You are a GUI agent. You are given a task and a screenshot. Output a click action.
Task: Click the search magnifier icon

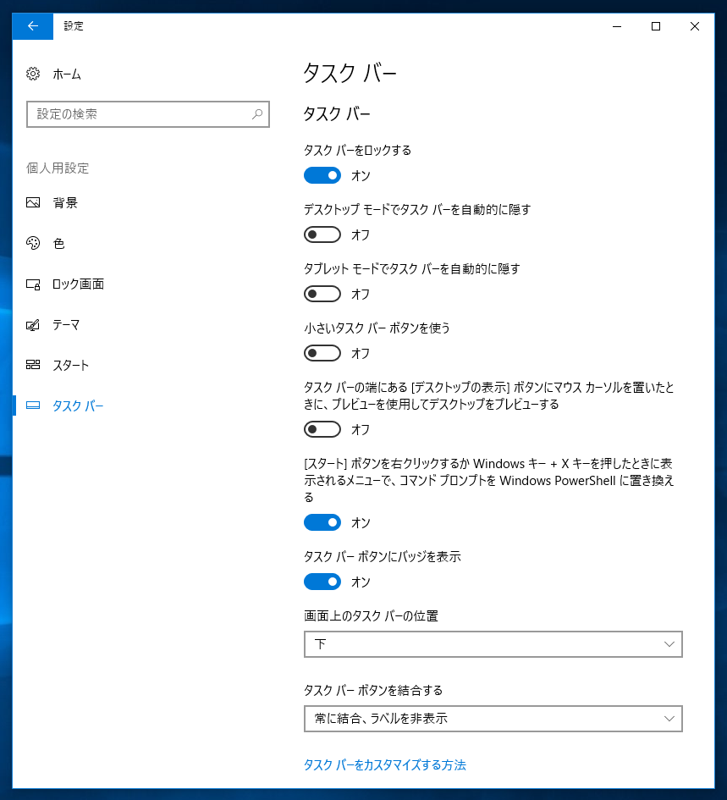coord(257,113)
